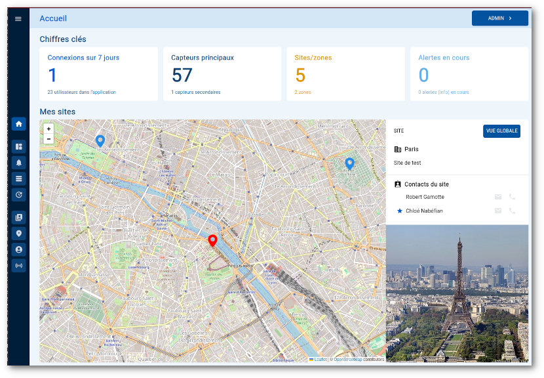
Task: Open the sites location pin icon in sidebar
Action: [18, 233]
